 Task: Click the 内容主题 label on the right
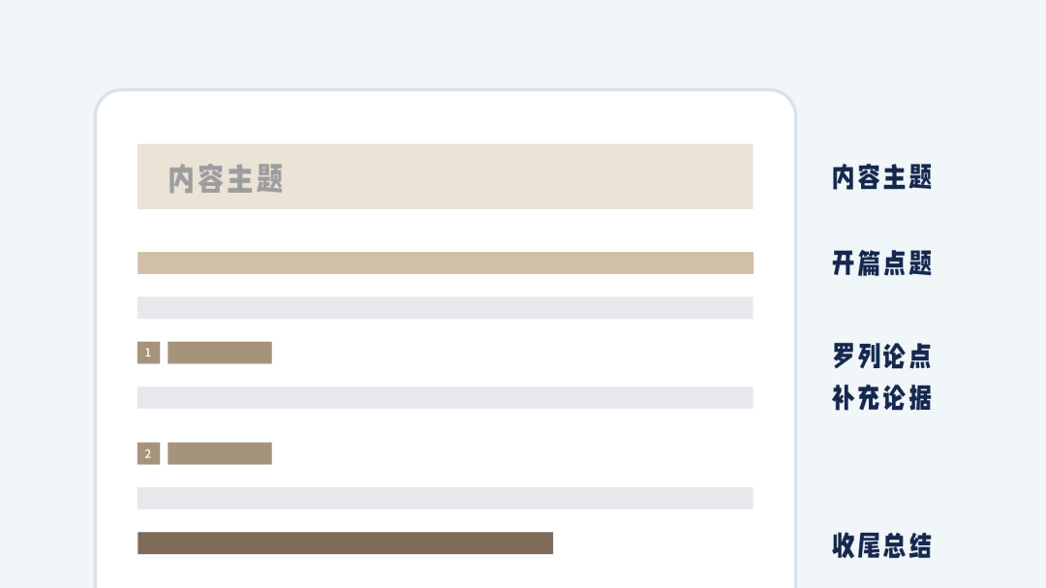[881, 177]
